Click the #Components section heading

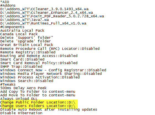12,27
